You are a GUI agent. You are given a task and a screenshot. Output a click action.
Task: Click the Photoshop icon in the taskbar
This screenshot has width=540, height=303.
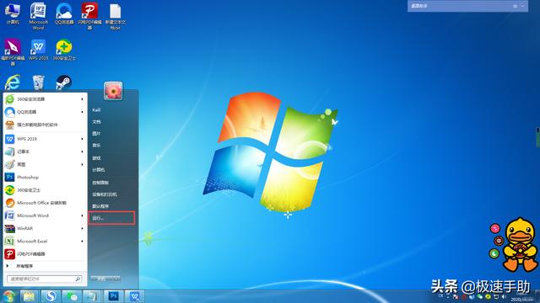tap(113, 296)
